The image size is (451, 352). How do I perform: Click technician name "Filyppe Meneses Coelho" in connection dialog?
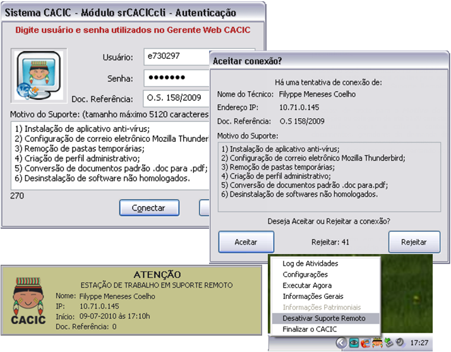click(x=317, y=94)
